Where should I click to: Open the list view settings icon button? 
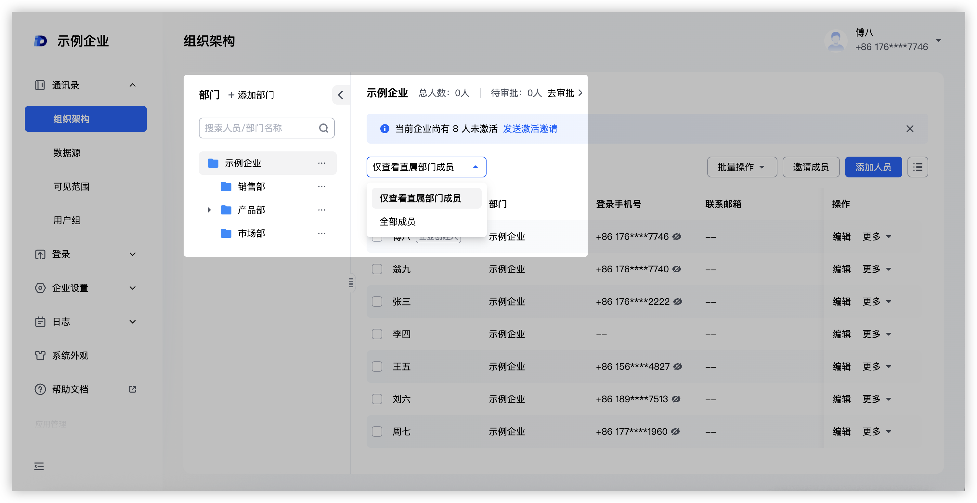click(x=917, y=167)
